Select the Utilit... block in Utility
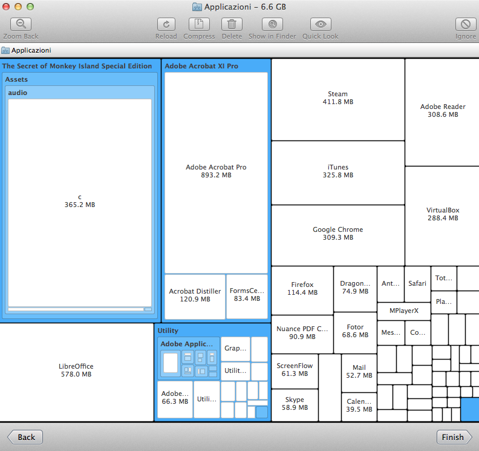Viewport: 479px width, 451px height. pos(235,371)
